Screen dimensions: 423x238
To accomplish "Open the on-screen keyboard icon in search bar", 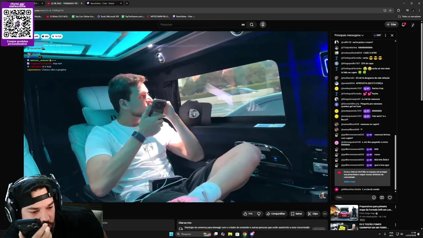I will (243, 24).
